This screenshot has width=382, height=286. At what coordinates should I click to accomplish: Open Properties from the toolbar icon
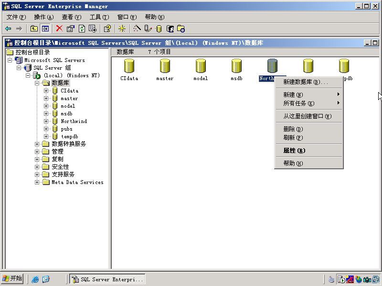[x=70, y=29]
